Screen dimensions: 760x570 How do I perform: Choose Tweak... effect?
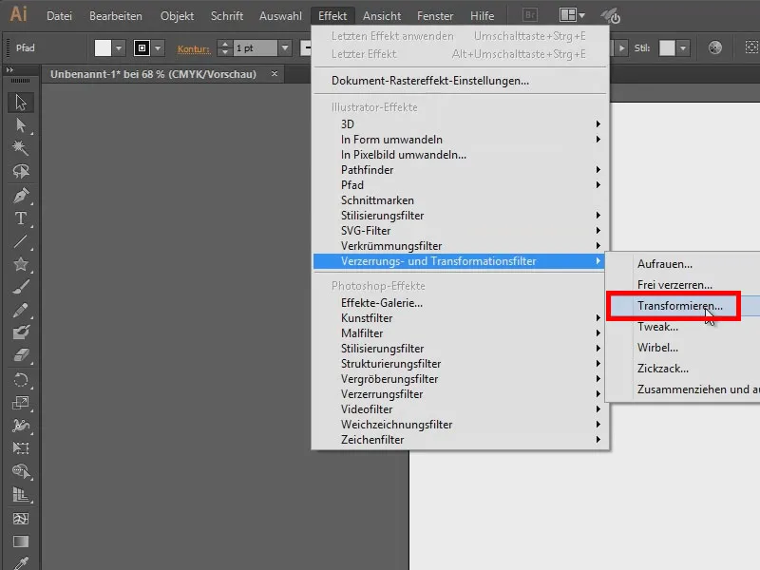657,327
